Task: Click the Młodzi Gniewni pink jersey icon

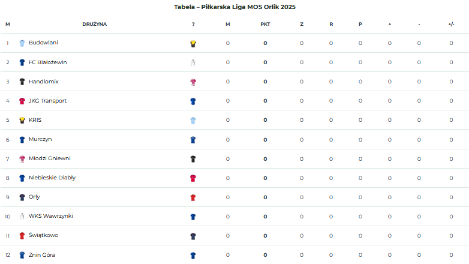Action: (22, 158)
